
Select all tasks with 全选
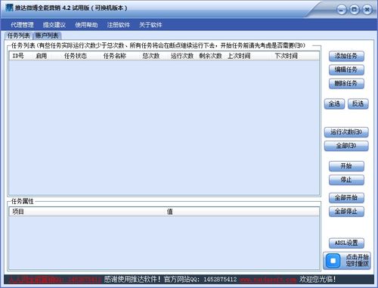[334, 104]
